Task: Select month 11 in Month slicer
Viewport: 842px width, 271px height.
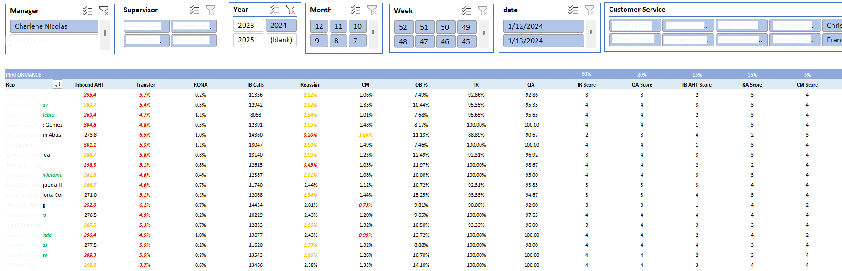Action: 338,26
